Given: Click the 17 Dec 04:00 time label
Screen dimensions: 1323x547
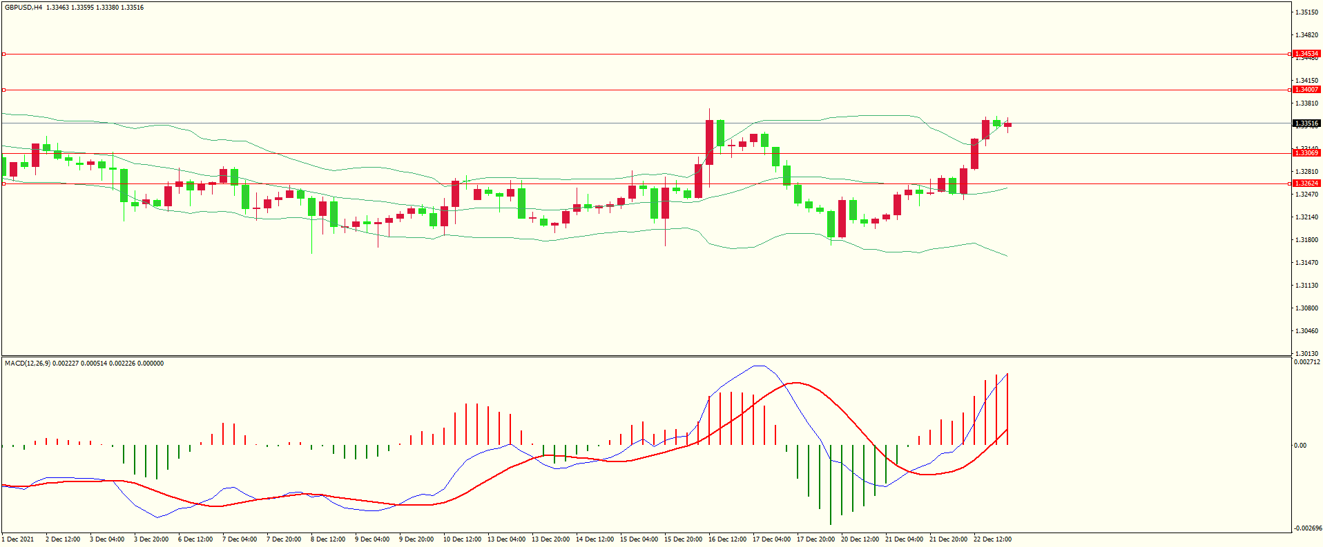Looking at the screenshot, I should pyautogui.click(x=772, y=539).
